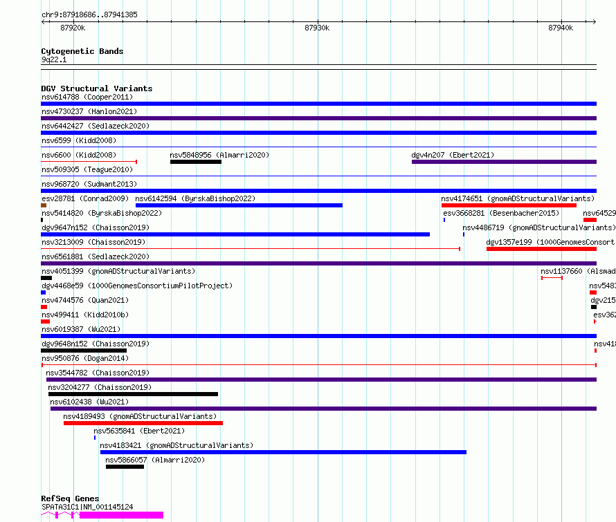Click the nsv4174651 gnomAD red bar
This screenshot has height=522, width=616.
(509, 205)
